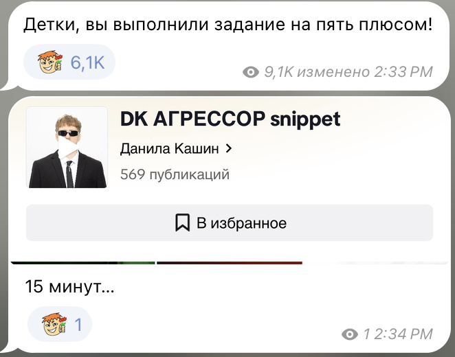Click the eye views icon showing 9,1K
The image size is (455, 357).
pyautogui.click(x=251, y=72)
